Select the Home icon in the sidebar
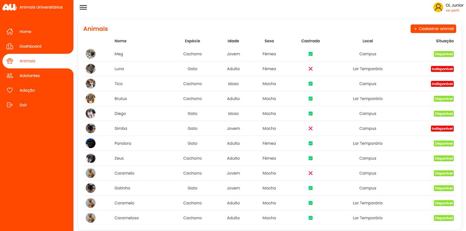This screenshot has width=466, height=231. pyautogui.click(x=10, y=31)
